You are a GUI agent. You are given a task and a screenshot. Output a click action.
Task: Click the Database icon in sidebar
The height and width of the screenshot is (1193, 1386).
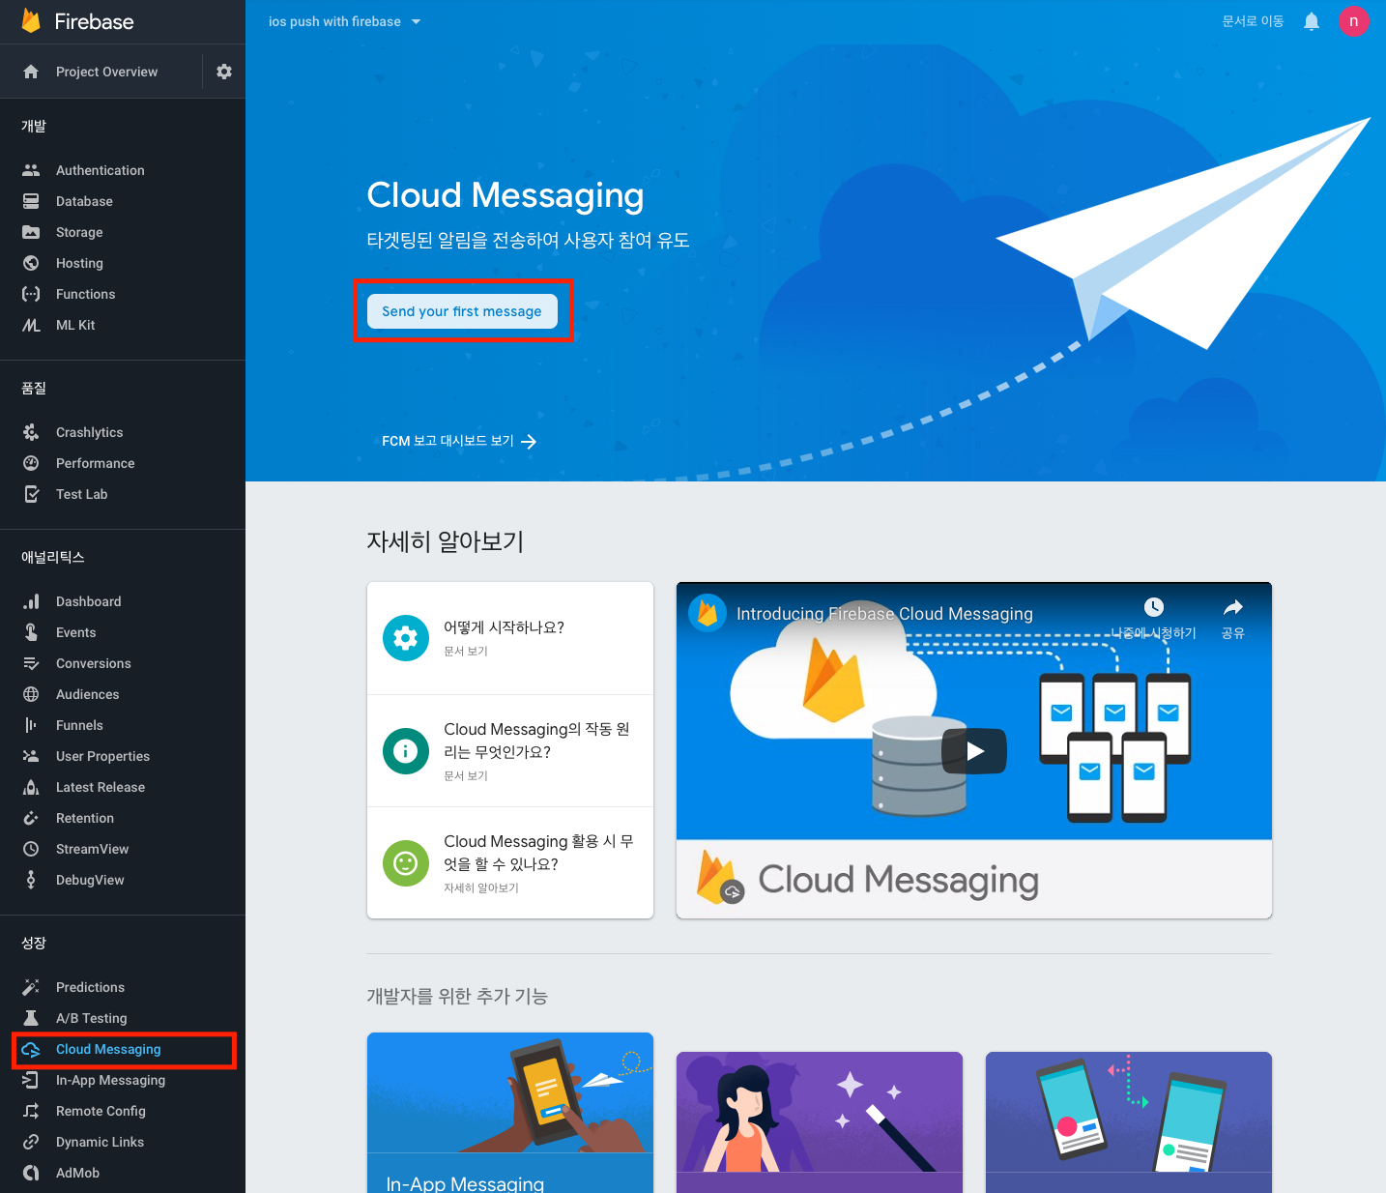(x=31, y=201)
